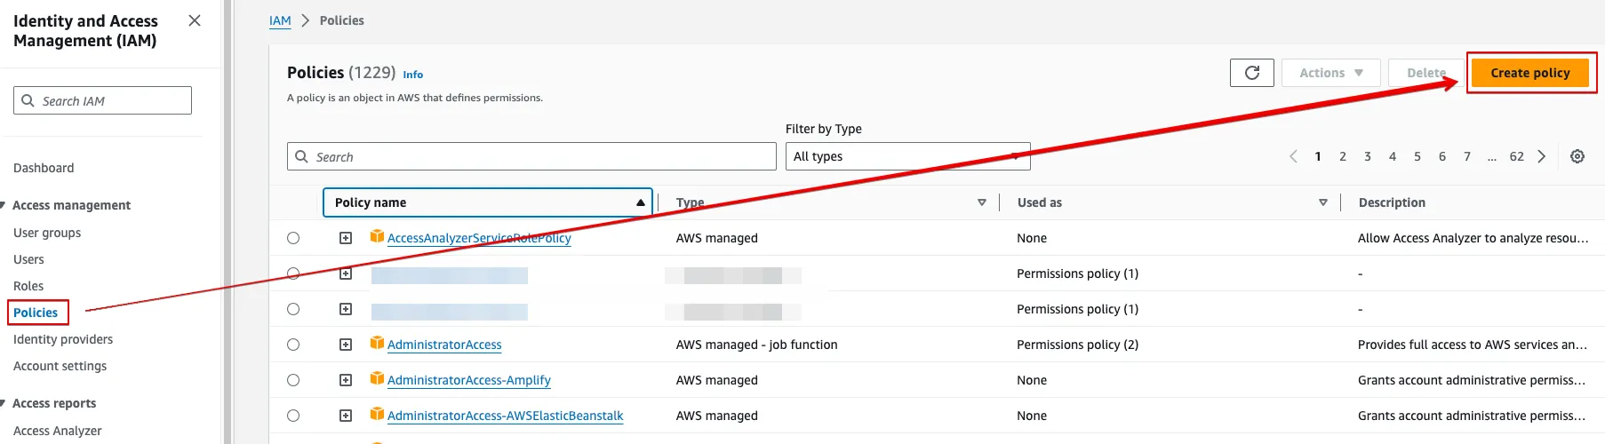Image resolution: width=1605 pixels, height=444 pixels.
Task: Open the AdministratorAccess-Amplify policy link
Action: [469, 380]
